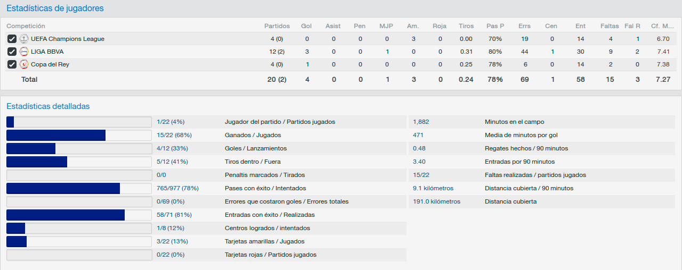The width and height of the screenshot is (682, 270).
Task: Sort by the Cf. M... rating column
Action: point(662,26)
